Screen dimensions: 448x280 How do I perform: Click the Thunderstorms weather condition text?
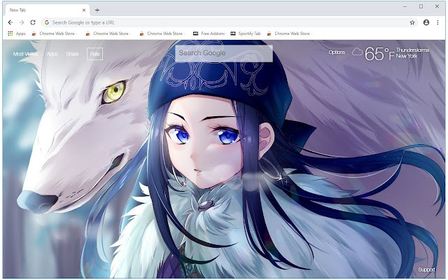[412, 50]
